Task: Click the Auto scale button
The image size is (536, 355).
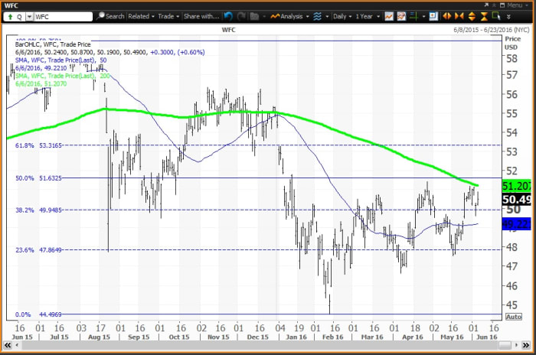Action: click(x=514, y=317)
